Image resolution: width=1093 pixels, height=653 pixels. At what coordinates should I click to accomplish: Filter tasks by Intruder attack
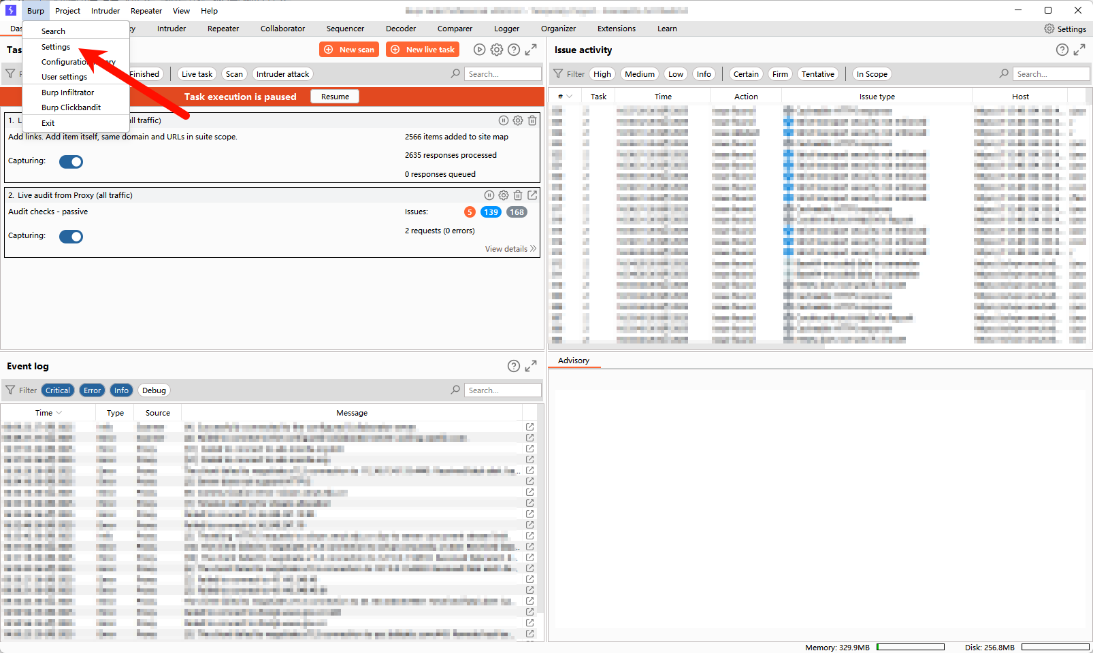282,74
